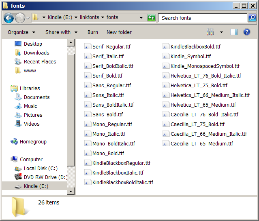This screenshot has height=221, width=259.
Task: Click the Kindle_Symbol.ttf file name
Action: pos(191,56)
